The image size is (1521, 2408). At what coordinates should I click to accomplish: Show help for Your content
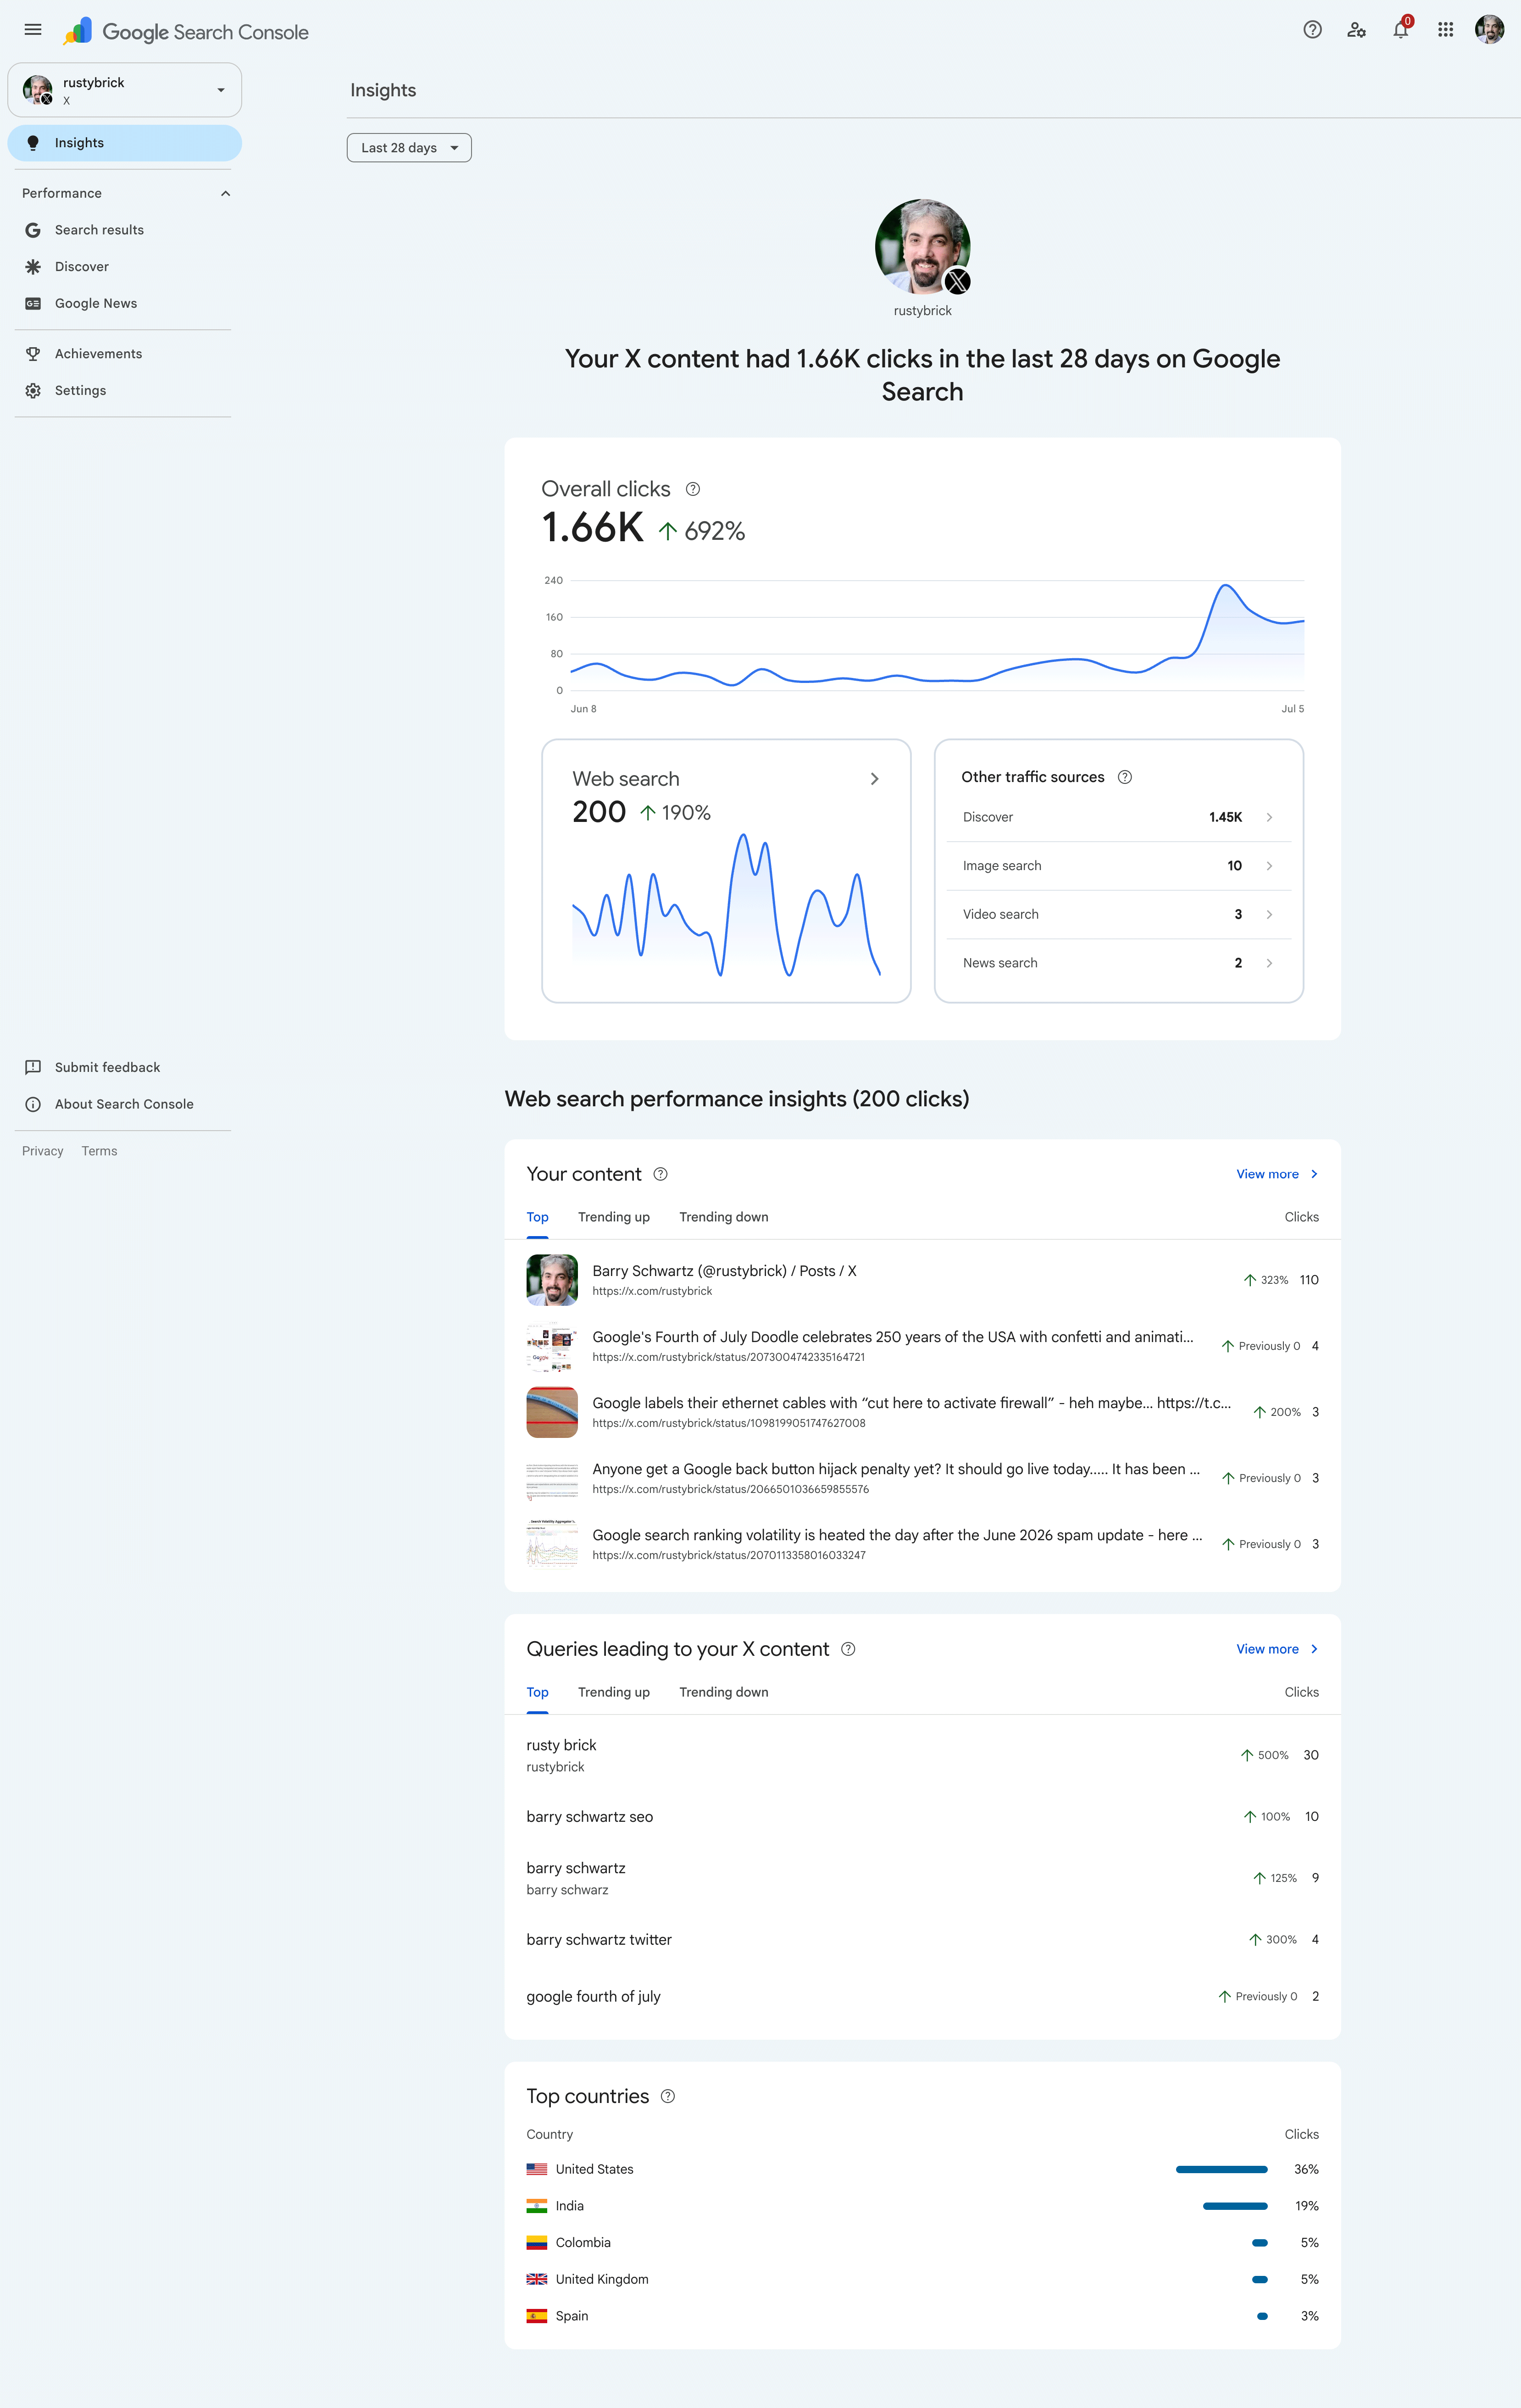click(660, 1174)
